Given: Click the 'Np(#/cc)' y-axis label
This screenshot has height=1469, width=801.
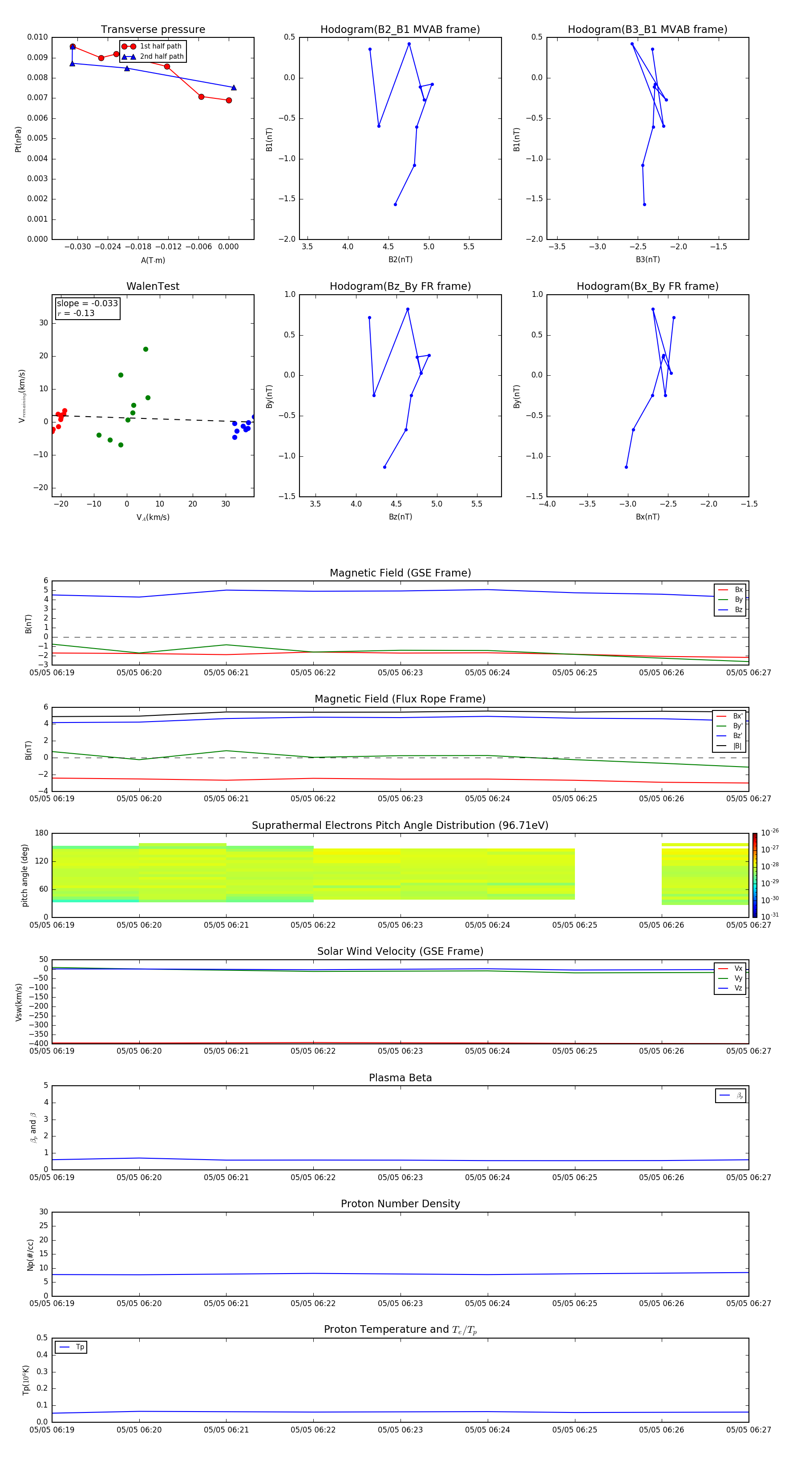Looking at the screenshot, I should 30,1254.
